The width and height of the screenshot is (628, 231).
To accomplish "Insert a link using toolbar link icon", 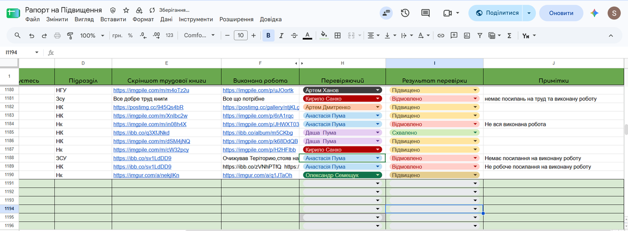I will coord(441,35).
